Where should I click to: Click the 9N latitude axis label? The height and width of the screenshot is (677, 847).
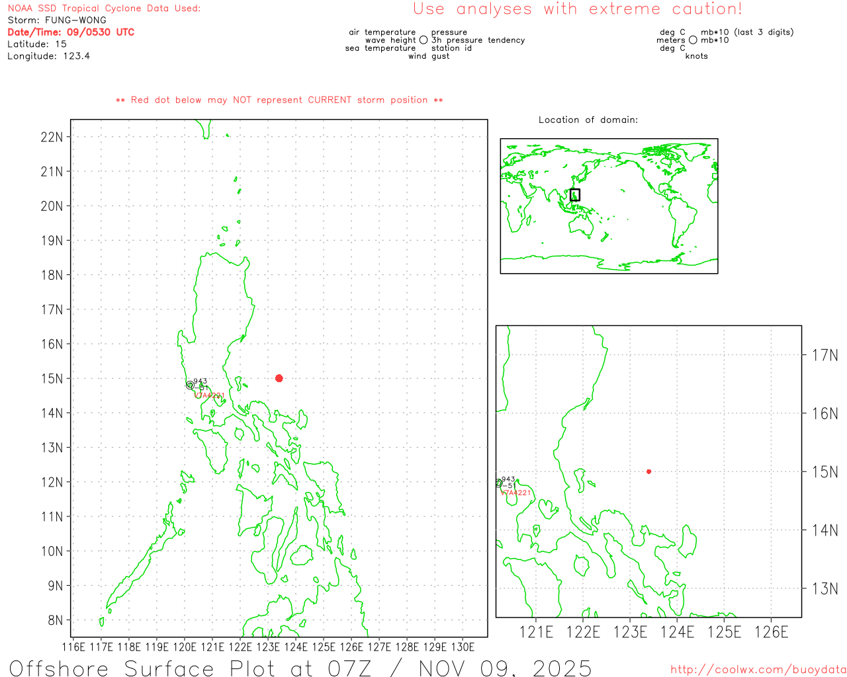56,586
